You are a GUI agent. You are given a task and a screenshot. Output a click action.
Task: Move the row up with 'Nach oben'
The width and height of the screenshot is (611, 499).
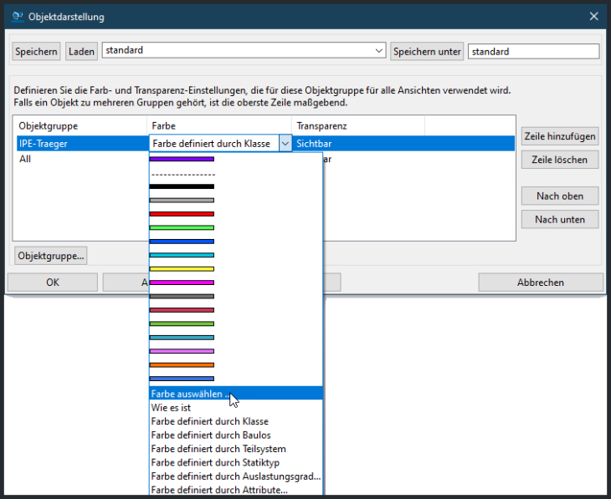(559, 196)
